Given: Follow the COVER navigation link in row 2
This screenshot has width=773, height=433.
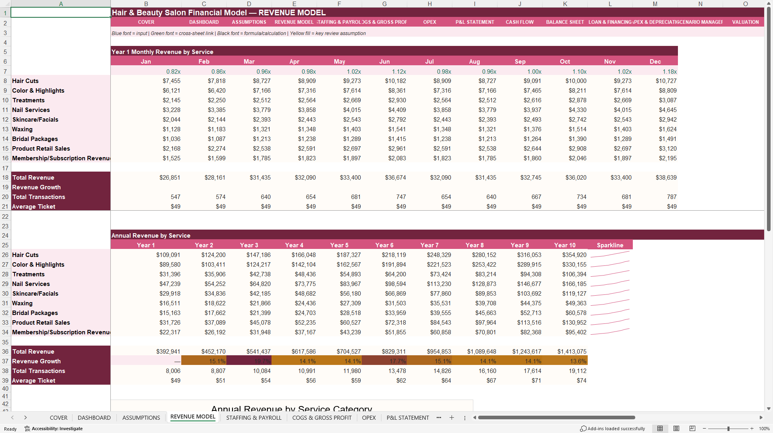Looking at the screenshot, I should point(146,22).
